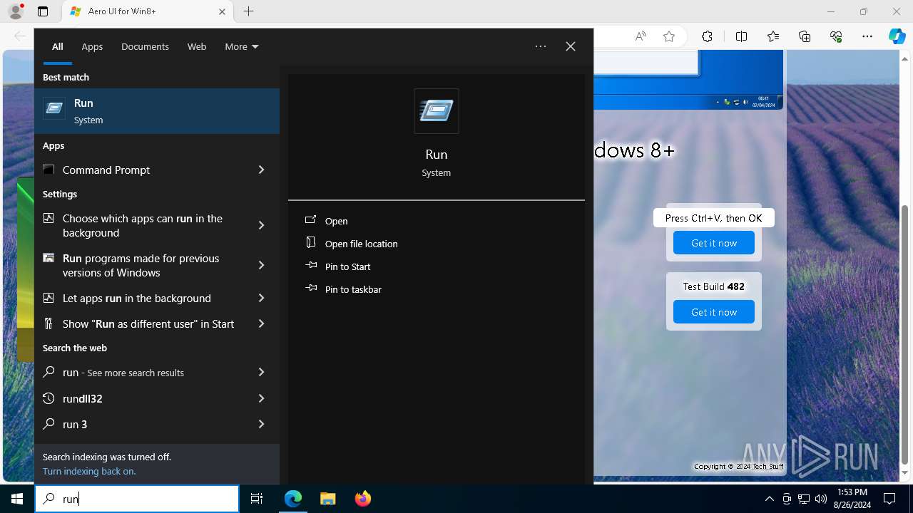Open Edge Favorites list icon
The image size is (913, 513).
[773, 36]
